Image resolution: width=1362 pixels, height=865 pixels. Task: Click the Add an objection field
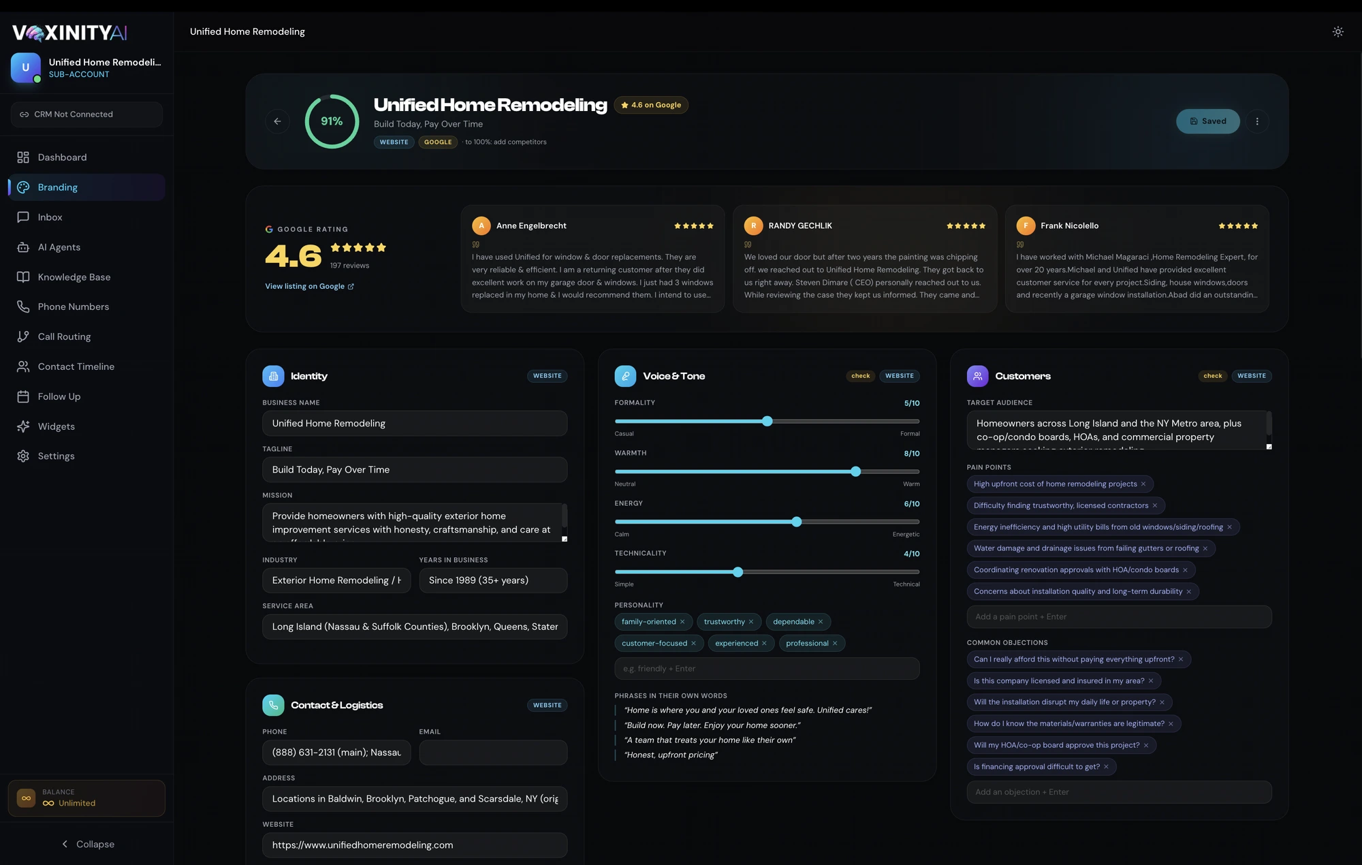pos(1119,792)
